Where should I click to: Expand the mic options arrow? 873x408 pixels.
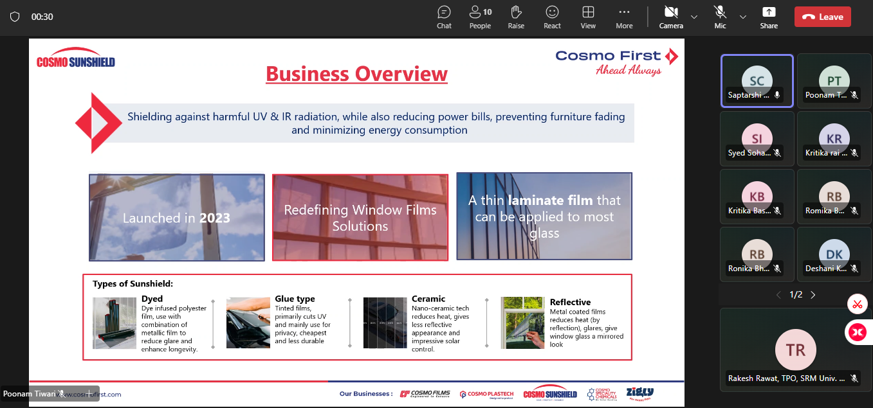click(743, 17)
